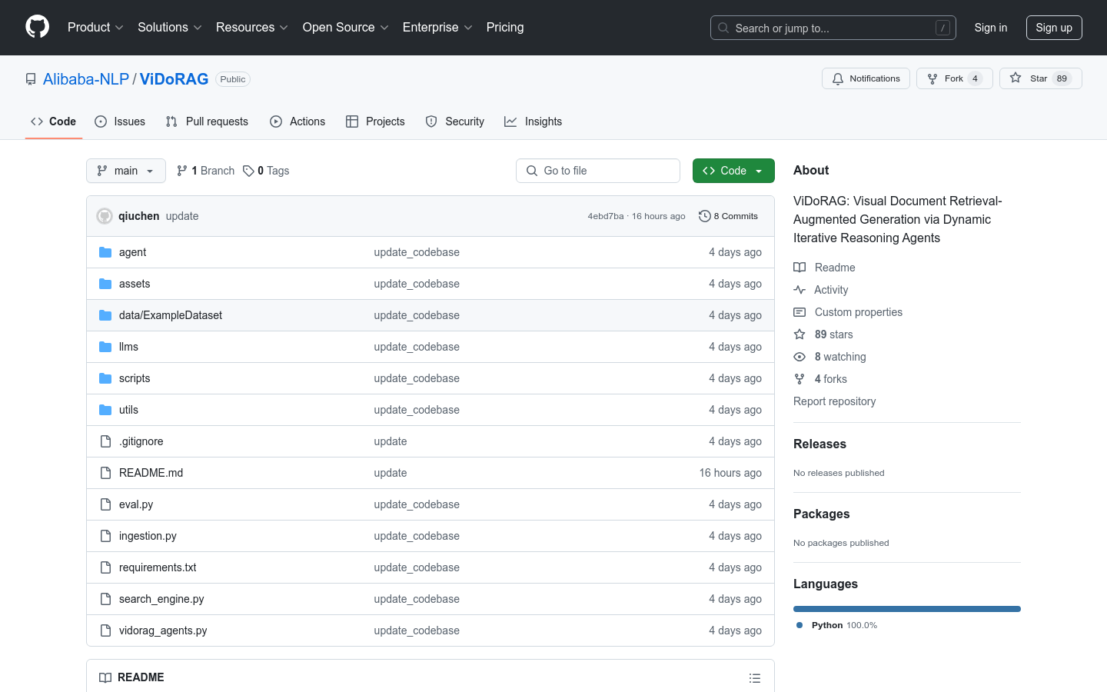This screenshot has height=692, width=1107.
Task: Open the Alibaba-NLP owner link
Action: [x=86, y=79]
